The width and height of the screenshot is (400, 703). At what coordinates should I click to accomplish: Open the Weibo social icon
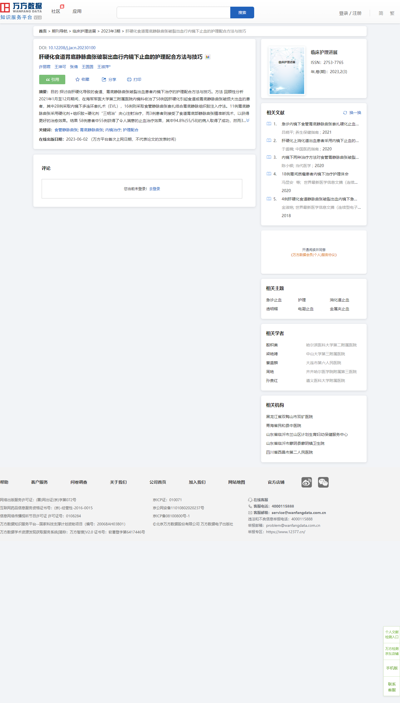coord(306,482)
